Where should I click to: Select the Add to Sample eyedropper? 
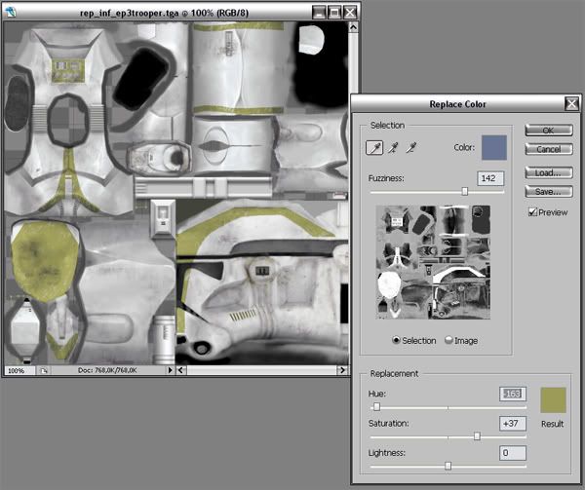[x=393, y=147]
